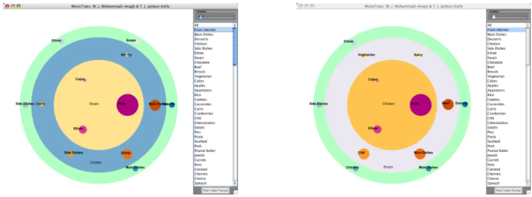Click the Soups node on left window's green ring

coord(135,41)
